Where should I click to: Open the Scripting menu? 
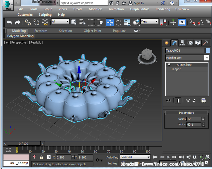coord(45,15)
